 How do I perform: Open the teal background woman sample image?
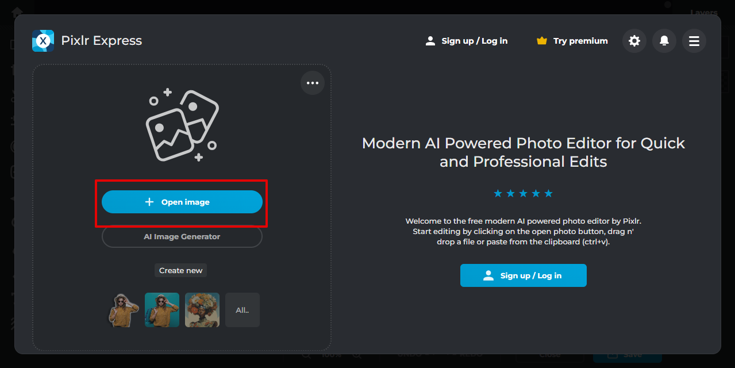(162, 310)
